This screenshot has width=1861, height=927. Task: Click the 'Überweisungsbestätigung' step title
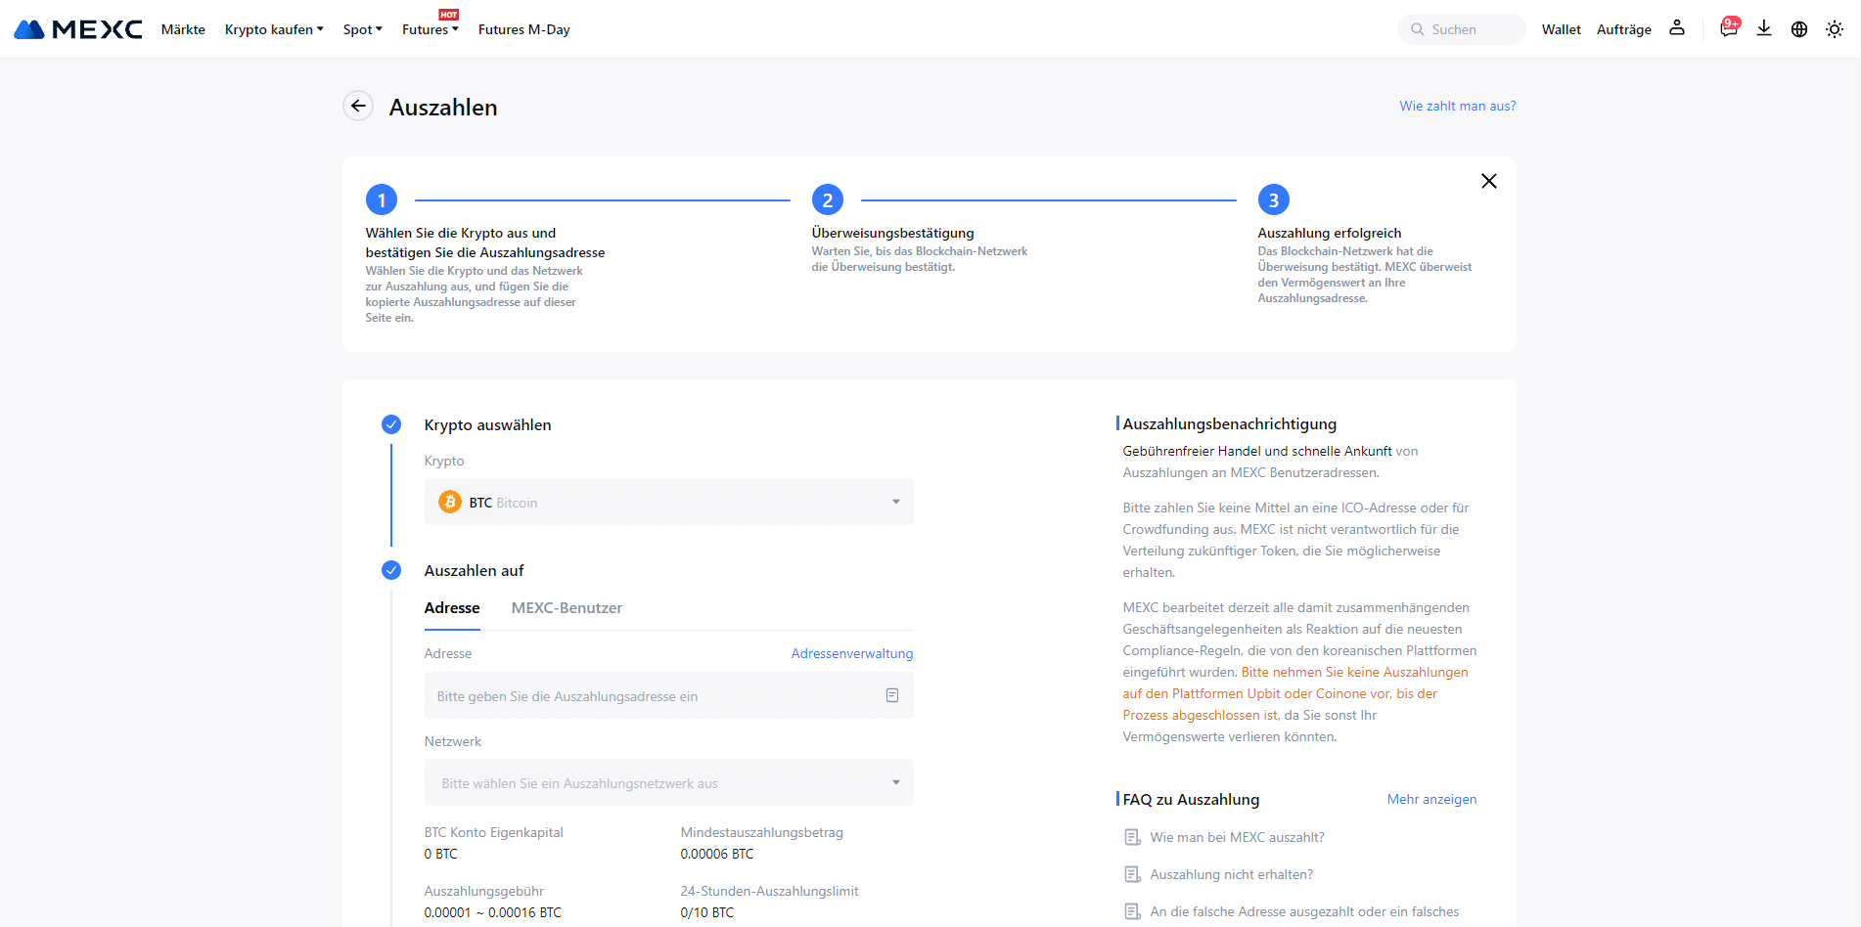coord(893,233)
